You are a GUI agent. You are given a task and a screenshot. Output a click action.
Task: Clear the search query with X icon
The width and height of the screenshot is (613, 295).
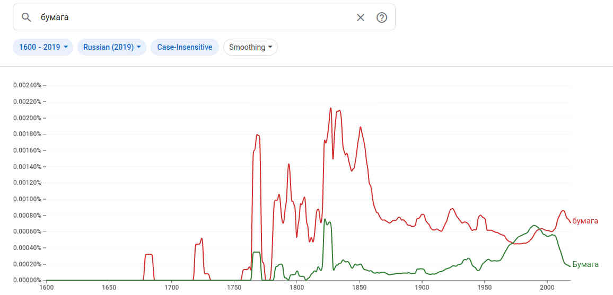click(x=361, y=17)
